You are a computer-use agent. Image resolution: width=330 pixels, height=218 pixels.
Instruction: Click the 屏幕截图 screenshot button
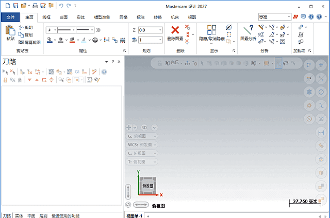click(29, 42)
